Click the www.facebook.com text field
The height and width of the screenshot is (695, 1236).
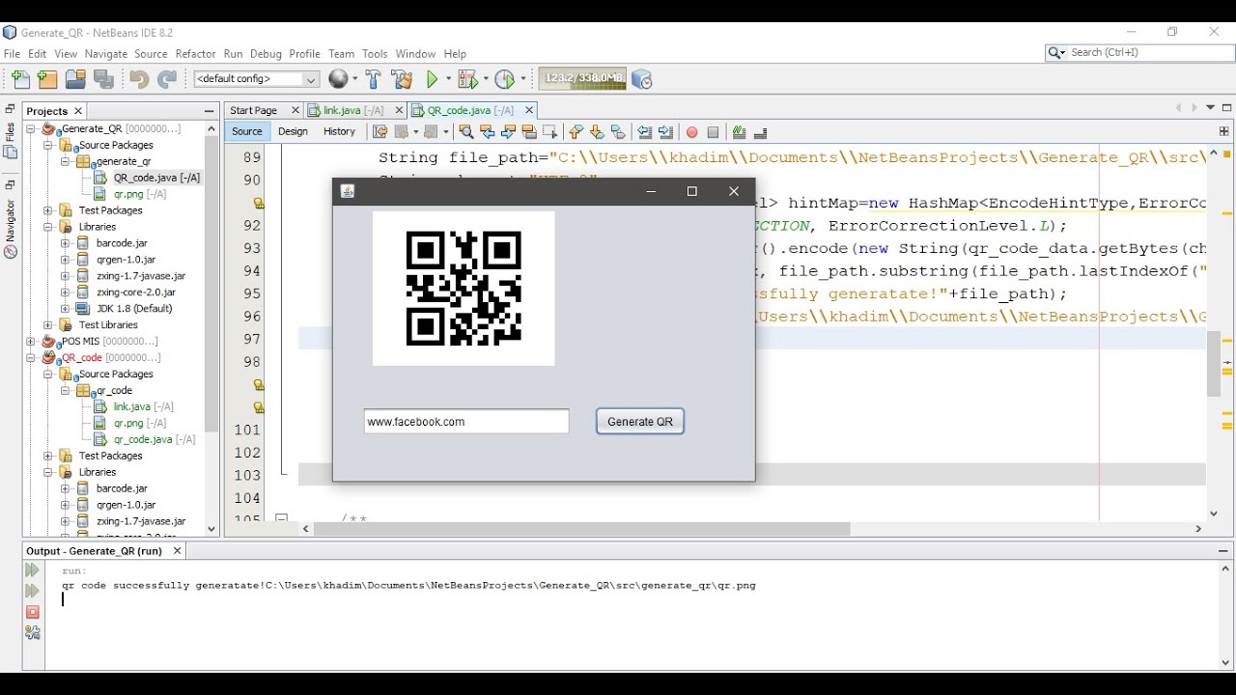click(x=466, y=422)
